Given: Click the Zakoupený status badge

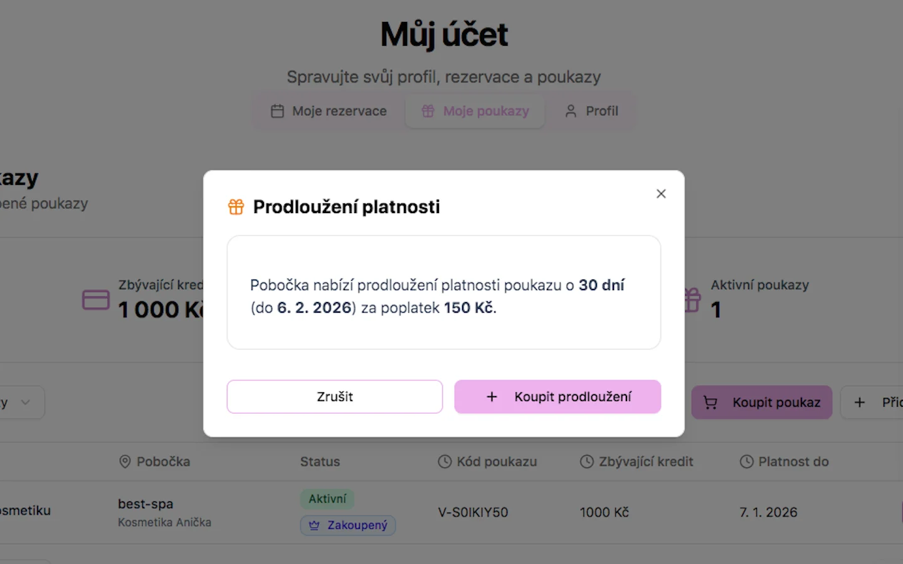Looking at the screenshot, I should point(347,525).
